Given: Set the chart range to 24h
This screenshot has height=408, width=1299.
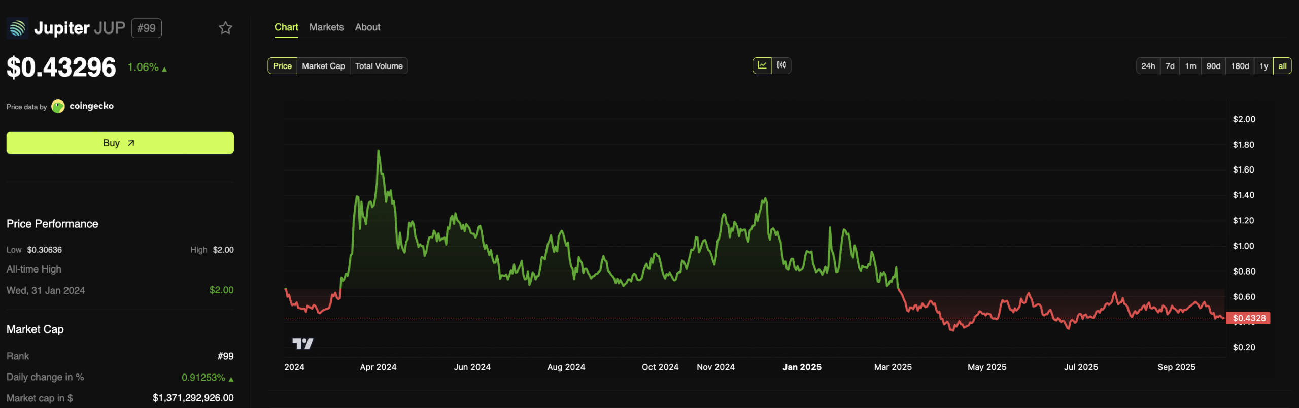Looking at the screenshot, I should coord(1148,66).
